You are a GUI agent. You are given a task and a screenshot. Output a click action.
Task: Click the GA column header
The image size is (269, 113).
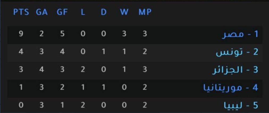click(x=41, y=12)
